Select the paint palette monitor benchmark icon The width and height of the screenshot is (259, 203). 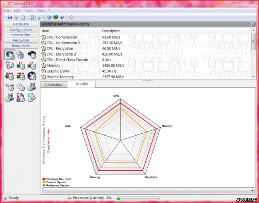32,97
